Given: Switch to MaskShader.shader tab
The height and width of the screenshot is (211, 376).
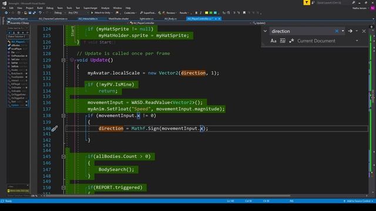Looking at the screenshot, I should 119,19.
